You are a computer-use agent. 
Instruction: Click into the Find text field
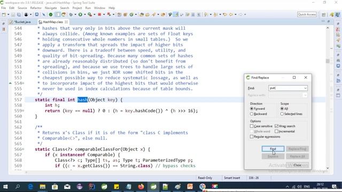(x=286, y=88)
